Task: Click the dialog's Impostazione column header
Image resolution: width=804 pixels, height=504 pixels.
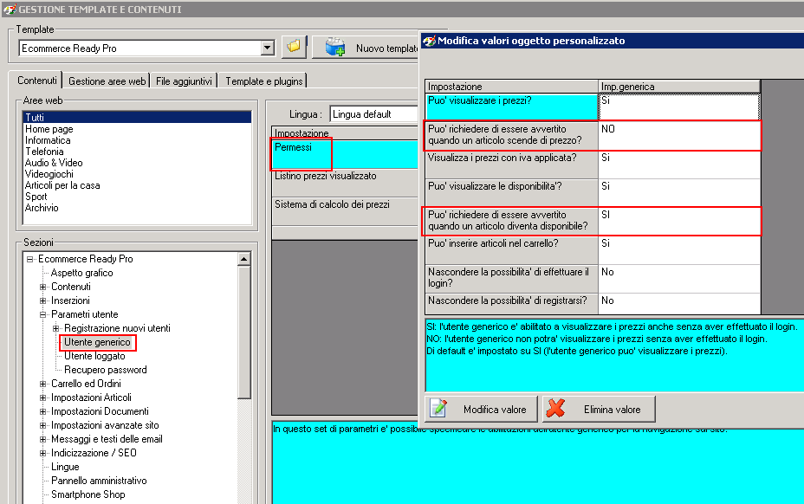Action: [x=512, y=87]
